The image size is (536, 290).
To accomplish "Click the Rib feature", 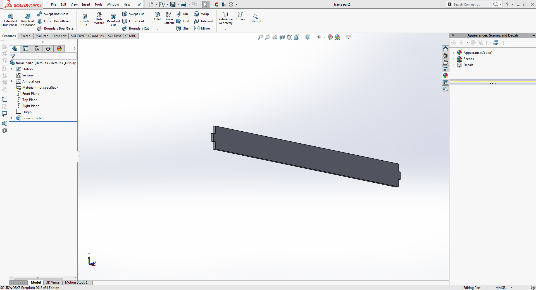I will coord(182,14).
